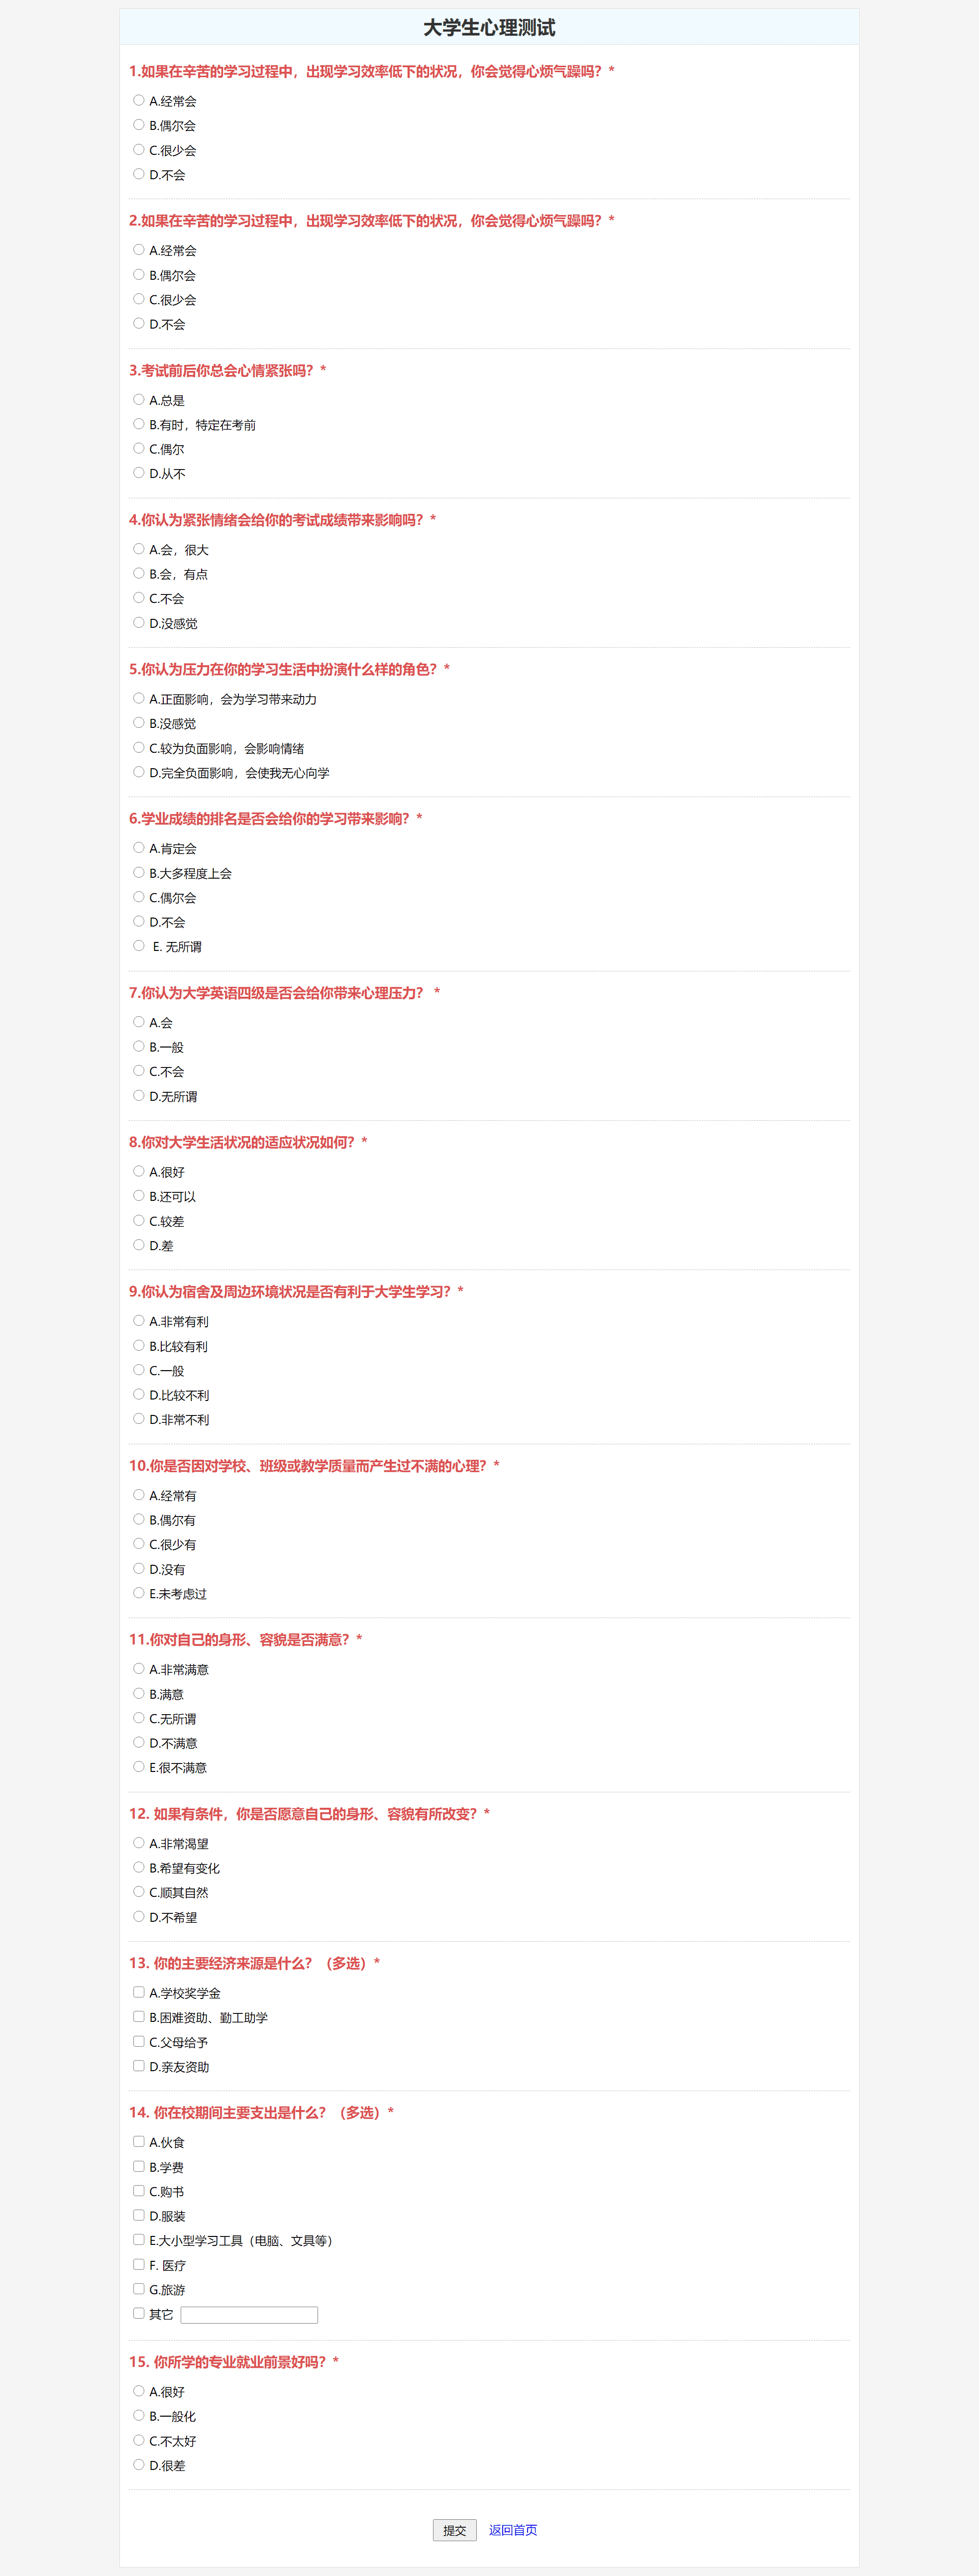The height and width of the screenshot is (2576, 979).
Task: Focus the '其它' text input field
Action: (249, 2315)
